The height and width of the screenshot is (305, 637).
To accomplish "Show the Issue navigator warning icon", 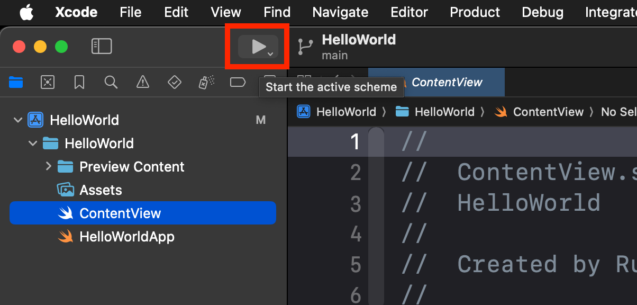I will [143, 82].
